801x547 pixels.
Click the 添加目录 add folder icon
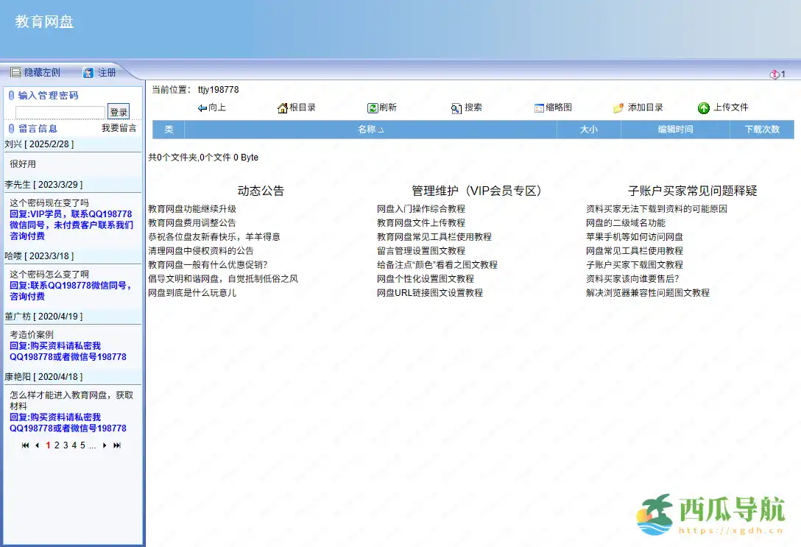[619, 107]
